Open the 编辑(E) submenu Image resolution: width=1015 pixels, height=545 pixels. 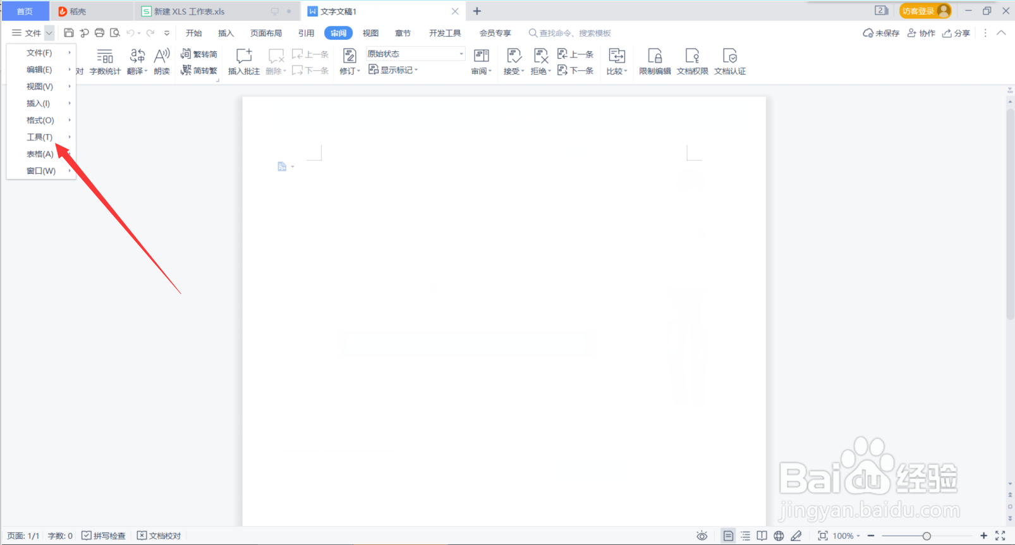click(41, 70)
